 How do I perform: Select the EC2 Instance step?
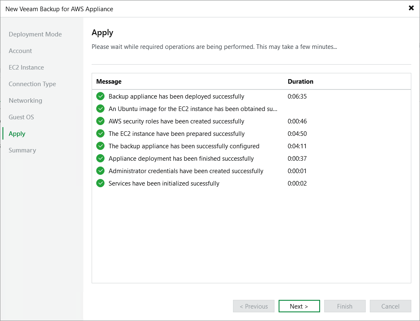26,68
